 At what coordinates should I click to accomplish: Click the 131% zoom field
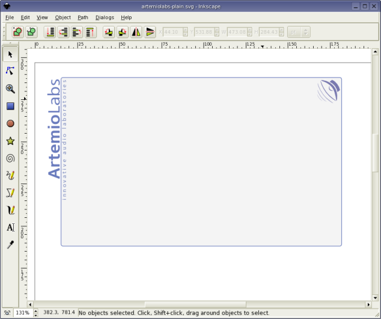(23, 312)
